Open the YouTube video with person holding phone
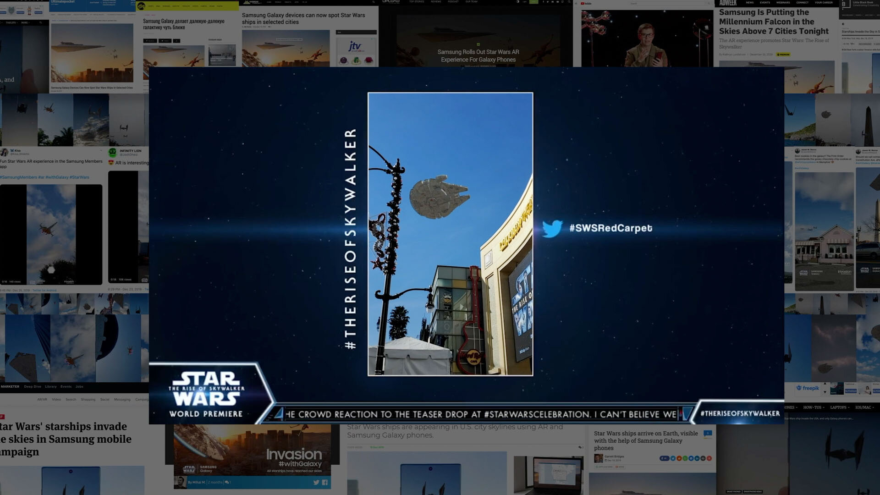Viewport: 880px width, 495px height. point(647,38)
